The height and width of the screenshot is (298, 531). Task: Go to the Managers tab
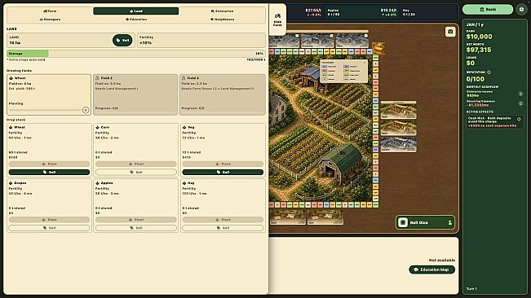click(x=50, y=20)
